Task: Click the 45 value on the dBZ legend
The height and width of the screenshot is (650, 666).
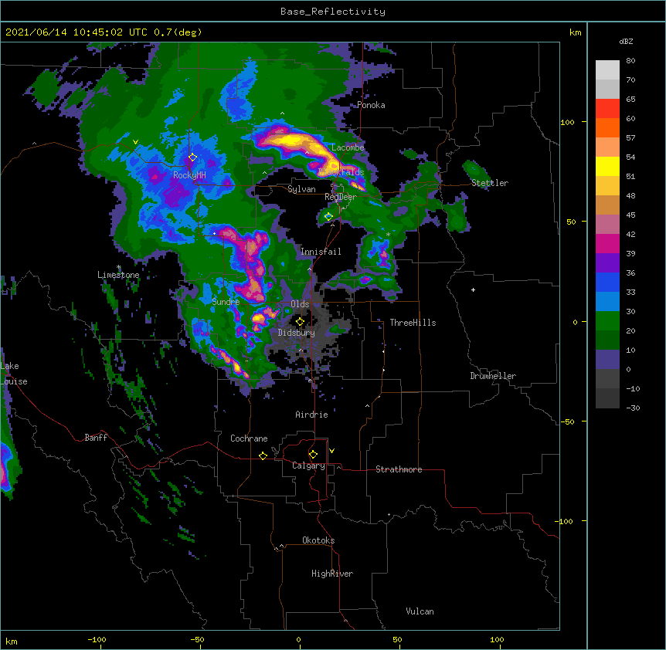Action: (x=630, y=215)
